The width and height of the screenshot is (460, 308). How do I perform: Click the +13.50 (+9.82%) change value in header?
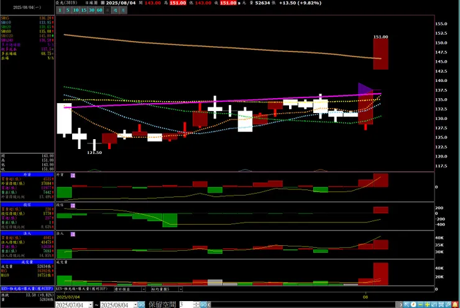pos(300,3)
